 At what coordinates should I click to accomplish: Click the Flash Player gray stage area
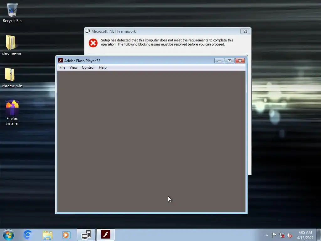click(x=151, y=141)
